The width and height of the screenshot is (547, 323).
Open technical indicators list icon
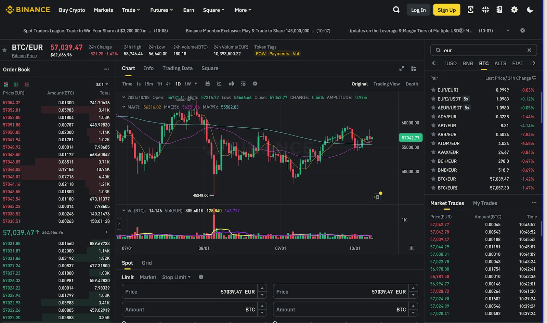point(243,83)
